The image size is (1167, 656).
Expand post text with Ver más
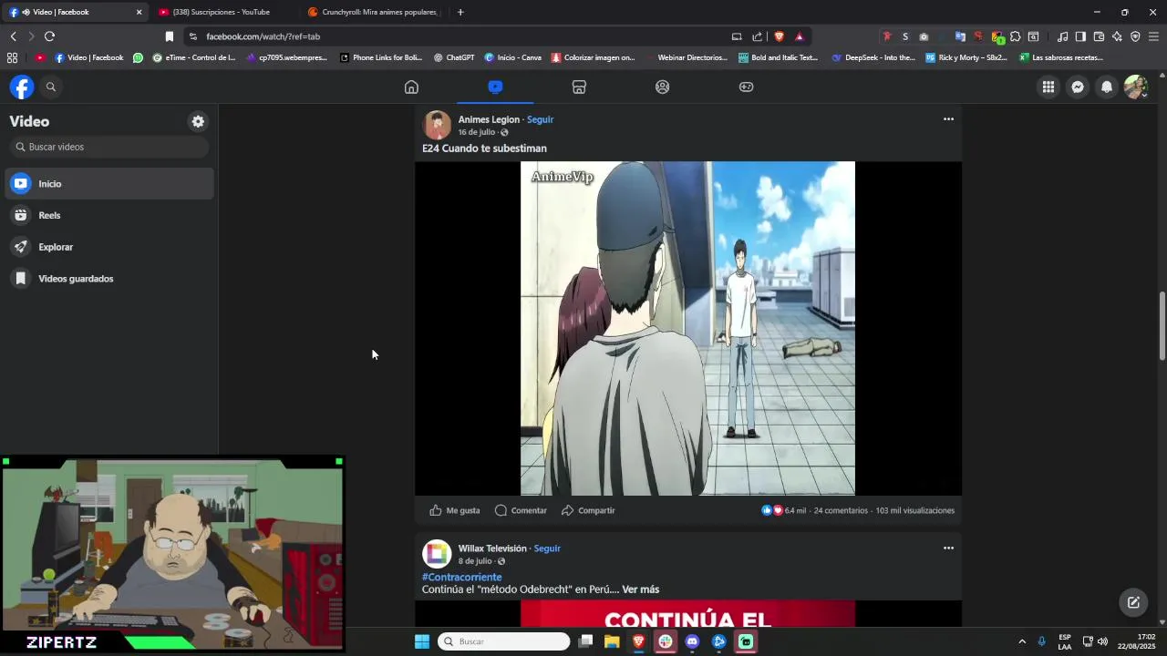pyautogui.click(x=641, y=589)
